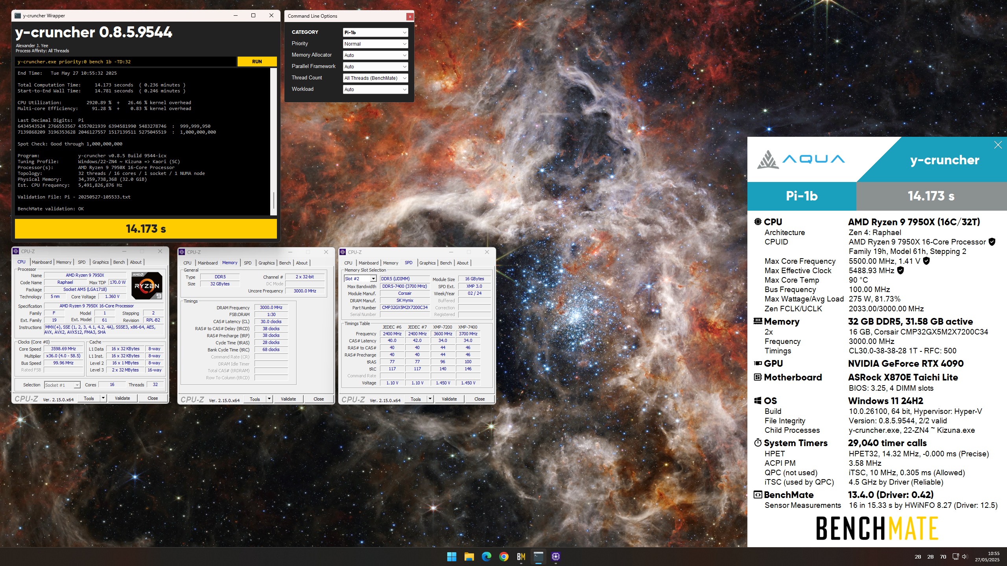Open the Thread Count dropdown
This screenshot has height=566, width=1007.
[x=375, y=78]
